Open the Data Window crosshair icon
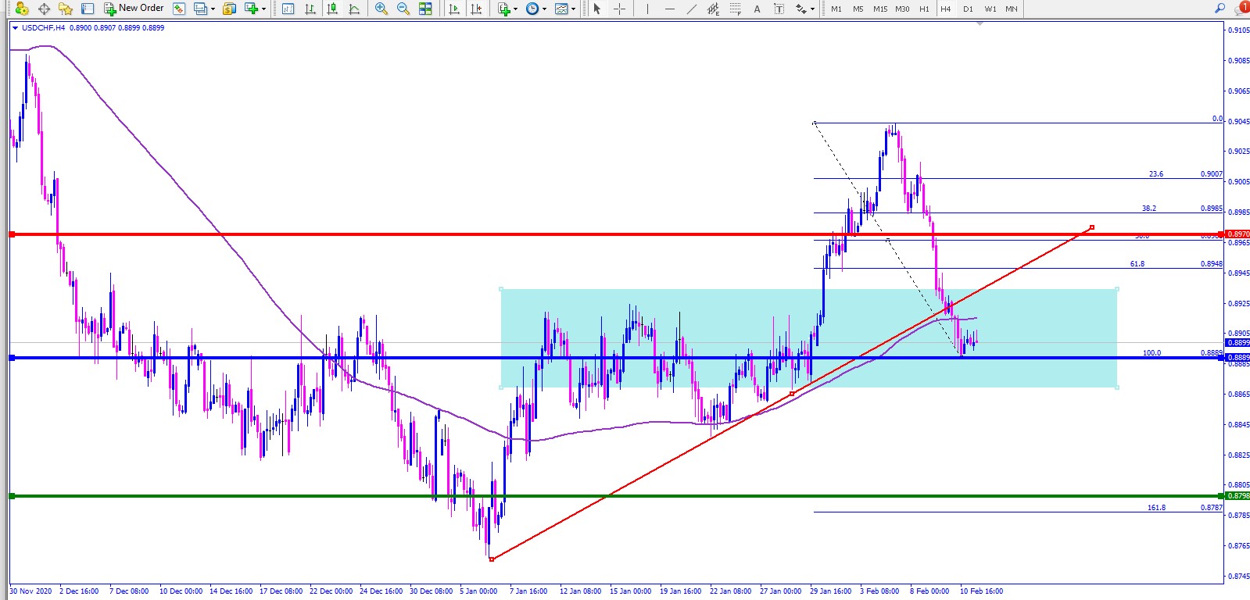This screenshot has height=600, width=1250. 44,9
